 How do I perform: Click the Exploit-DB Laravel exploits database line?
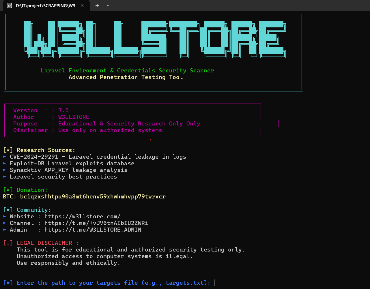click(x=69, y=164)
